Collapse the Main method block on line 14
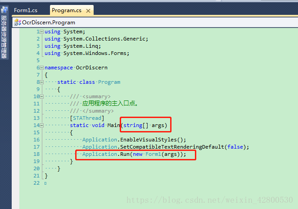Screen dimensions: 298x209 click(41, 125)
